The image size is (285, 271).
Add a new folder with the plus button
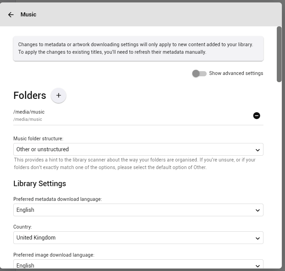coord(59,95)
